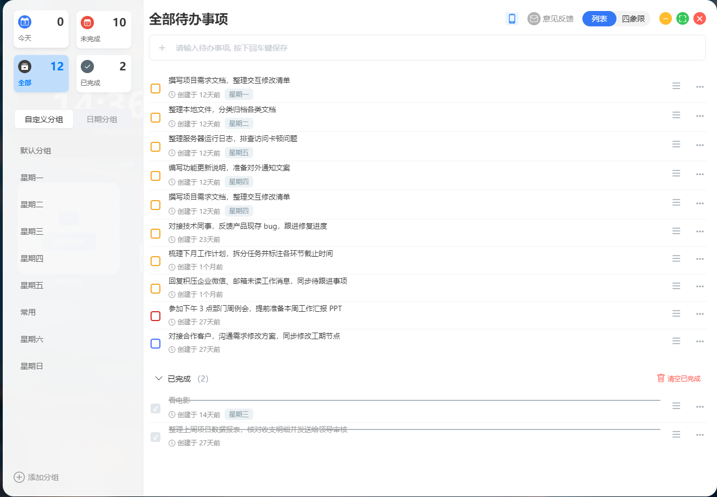The height and width of the screenshot is (497, 717).
Task: Open the 未完成 red calendar card icon
Action: 87,22
